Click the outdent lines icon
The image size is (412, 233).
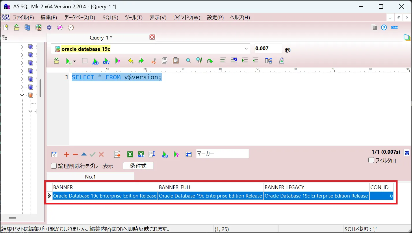coord(255,61)
